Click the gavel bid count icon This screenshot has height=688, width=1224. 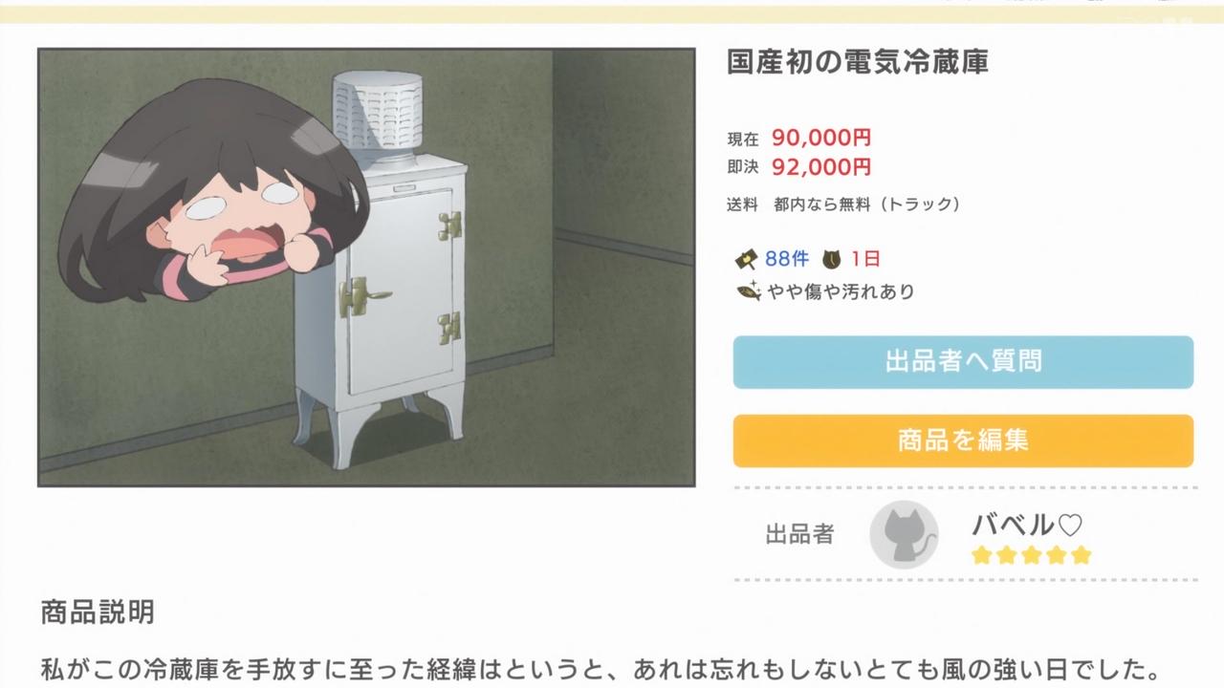(x=746, y=259)
